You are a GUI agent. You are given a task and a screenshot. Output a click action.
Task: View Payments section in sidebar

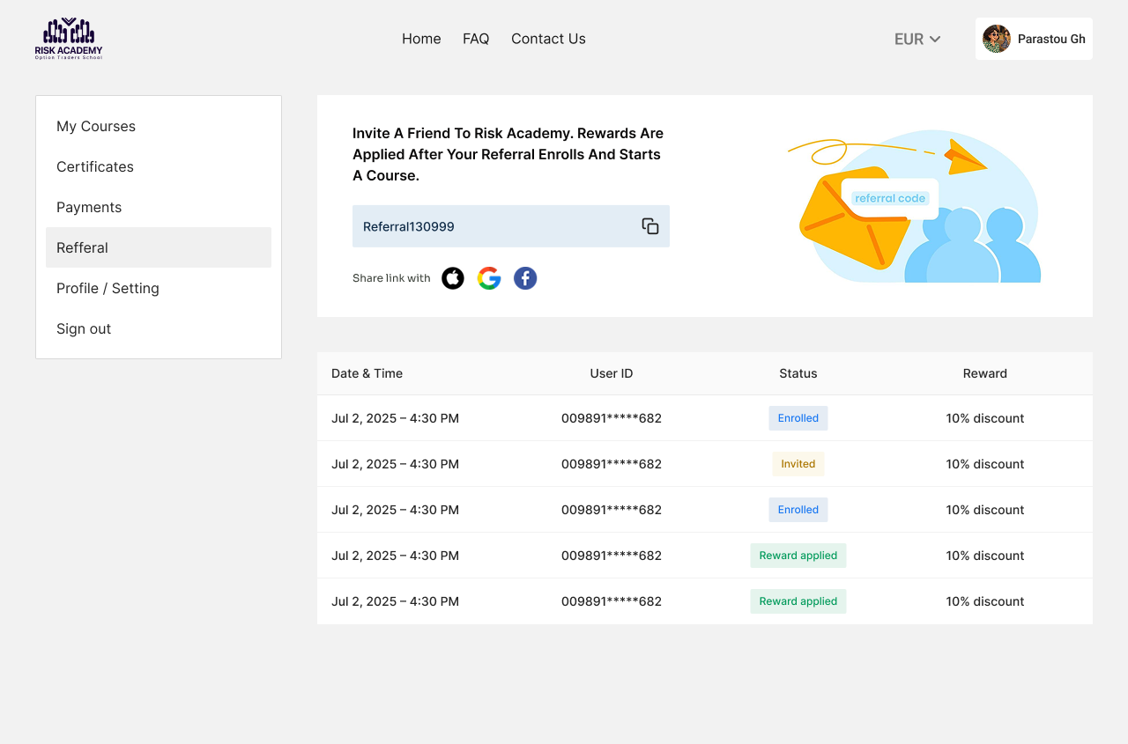[x=89, y=207]
